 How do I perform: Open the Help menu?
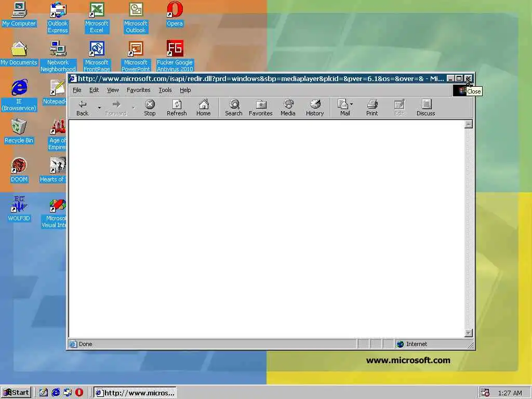click(185, 90)
